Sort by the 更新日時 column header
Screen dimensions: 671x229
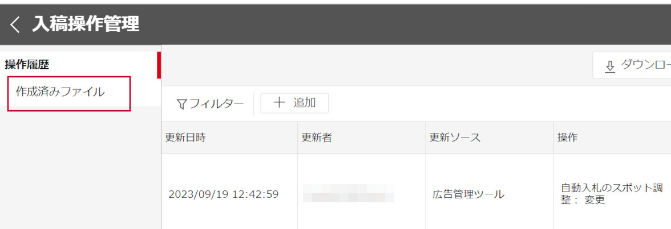185,138
